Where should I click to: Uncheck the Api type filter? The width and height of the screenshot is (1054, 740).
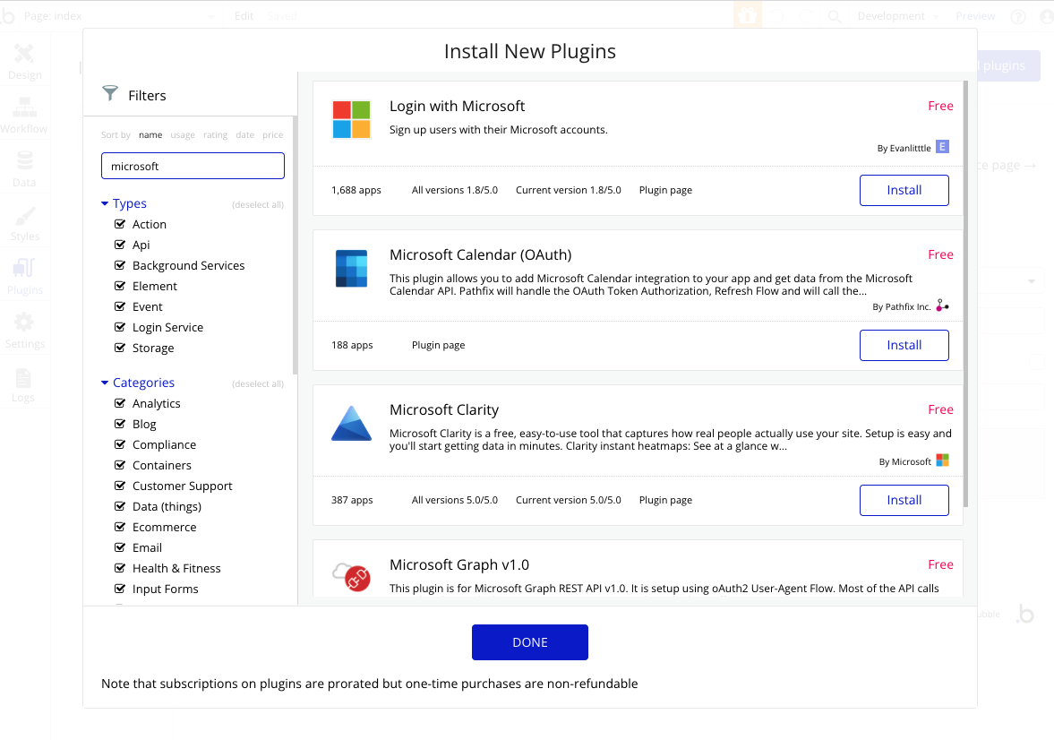coord(120,245)
